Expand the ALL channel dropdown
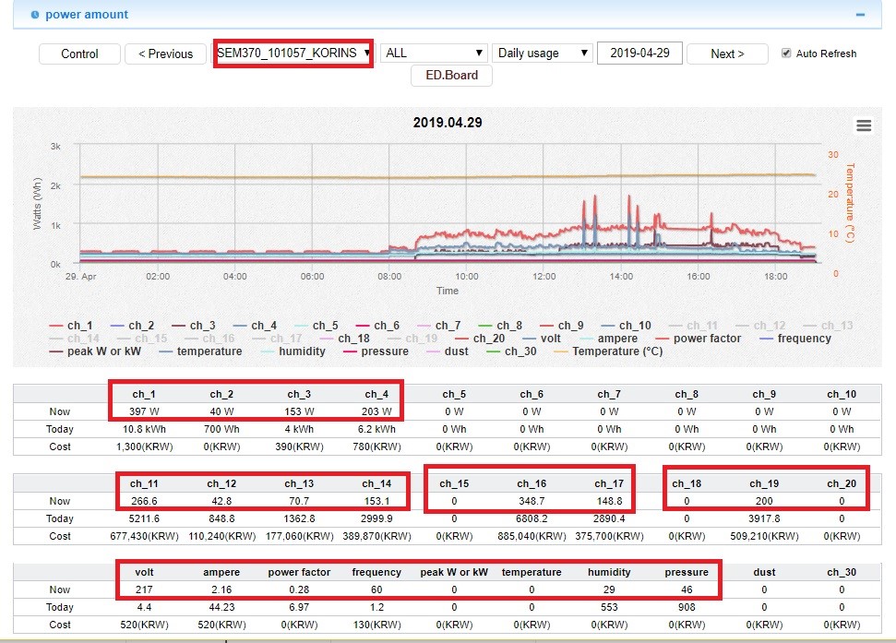Viewport: 896px width, 643px height. tap(434, 54)
